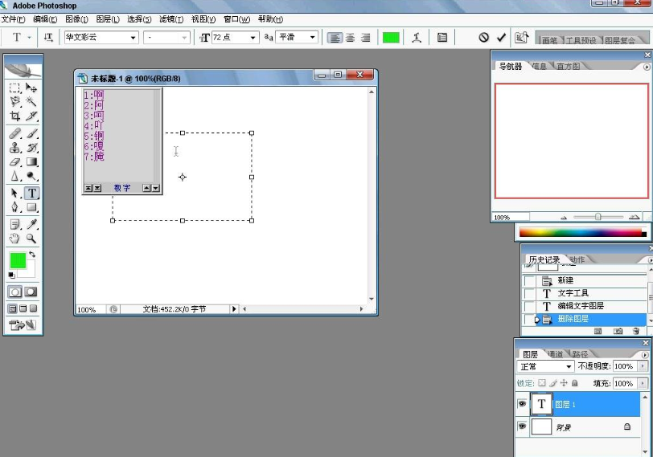Select the 编辑文字图层 history state
Viewport: 653px width, 457px height.
[x=585, y=306]
